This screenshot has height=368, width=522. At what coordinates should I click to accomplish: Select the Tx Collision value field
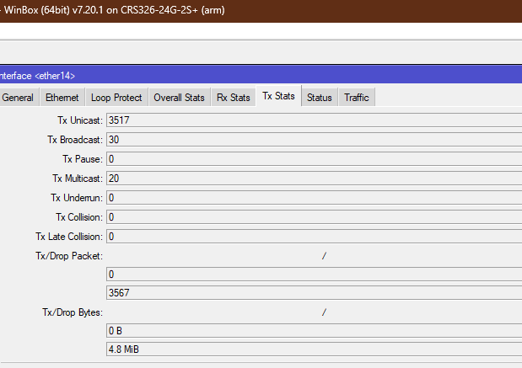(x=314, y=217)
